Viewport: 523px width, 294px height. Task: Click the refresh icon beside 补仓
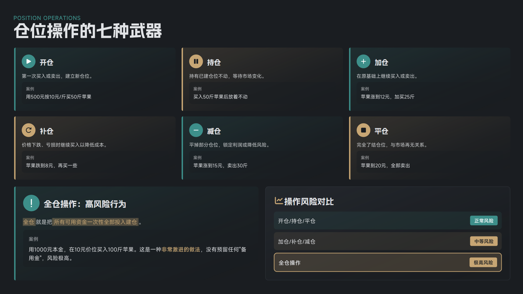28,130
